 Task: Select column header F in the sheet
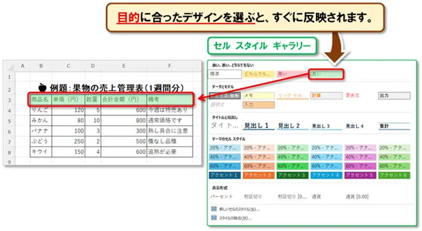(x=169, y=66)
